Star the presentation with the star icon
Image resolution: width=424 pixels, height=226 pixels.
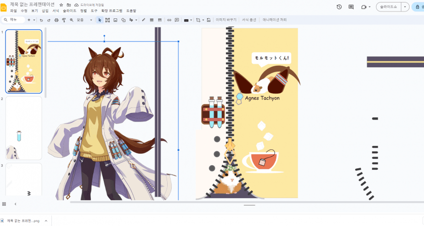click(61, 5)
